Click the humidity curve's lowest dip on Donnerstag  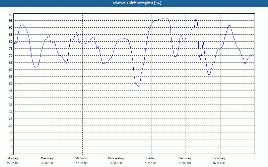(x=139, y=86)
